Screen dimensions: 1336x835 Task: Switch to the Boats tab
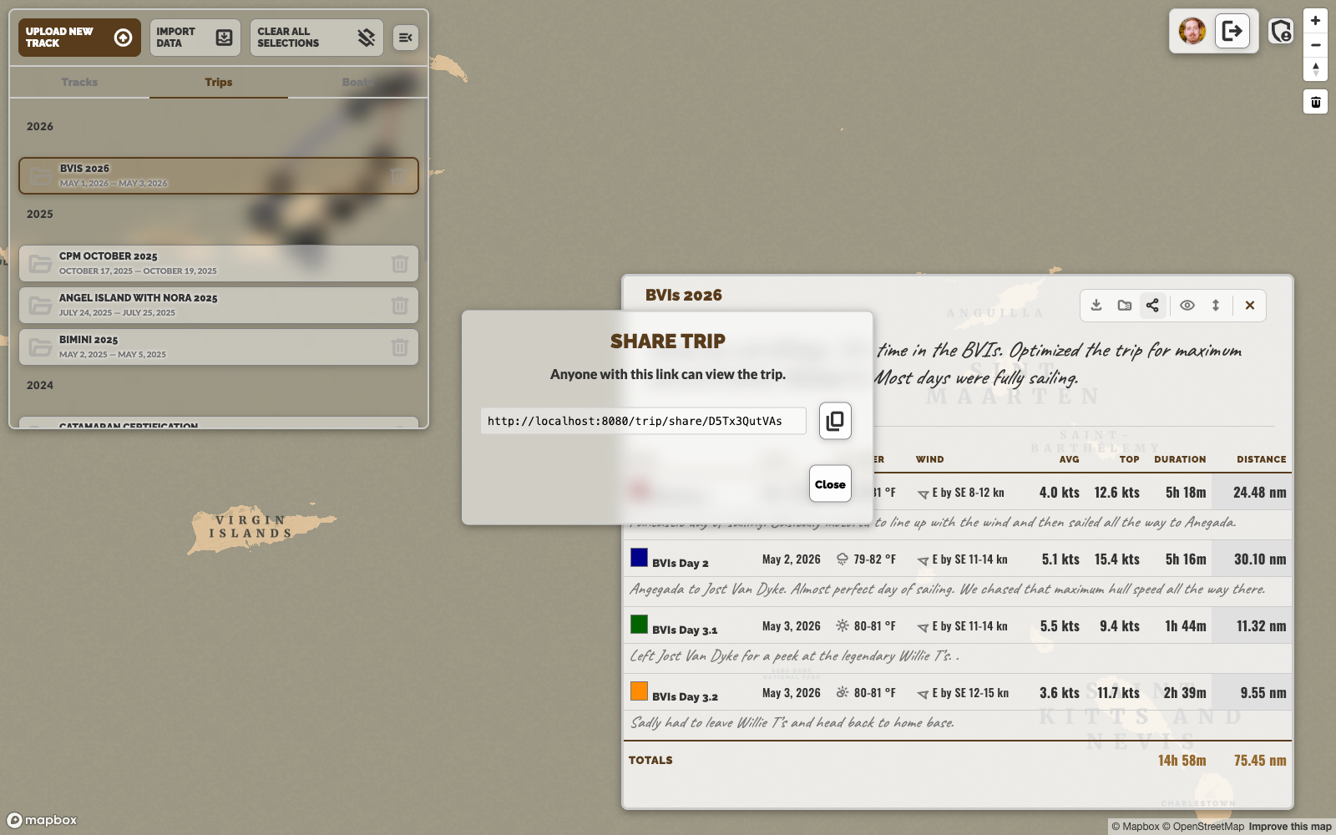click(357, 82)
